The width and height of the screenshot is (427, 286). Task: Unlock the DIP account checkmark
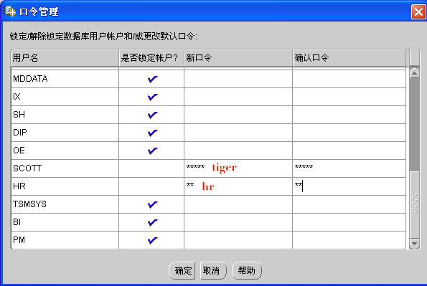(x=152, y=133)
